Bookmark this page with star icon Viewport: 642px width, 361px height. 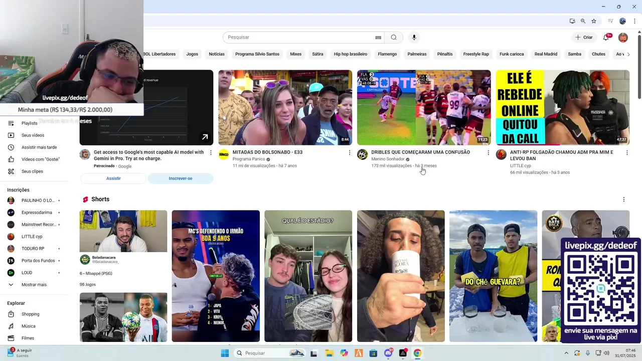(x=594, y=21)
